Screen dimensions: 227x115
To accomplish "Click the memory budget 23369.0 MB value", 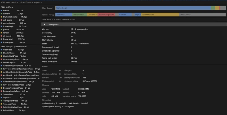I will pyautogui.click(x=84, y=89).
